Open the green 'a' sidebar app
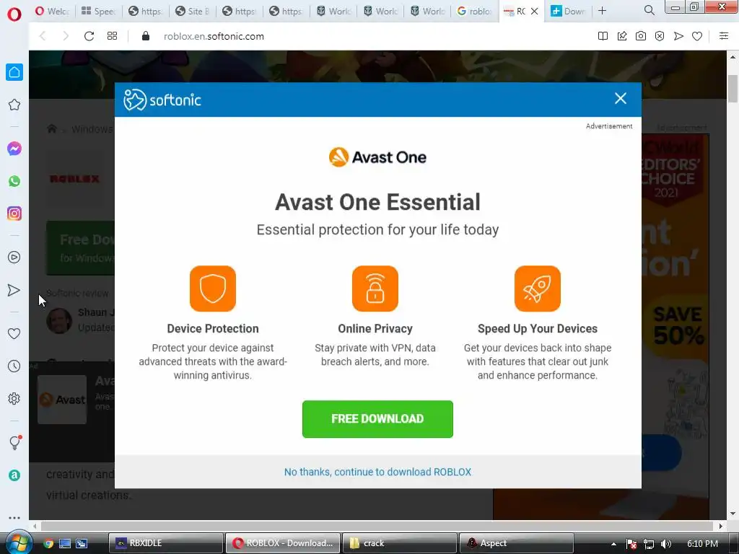739x554 pixels. pyautogui.click(x=14, y=475)
